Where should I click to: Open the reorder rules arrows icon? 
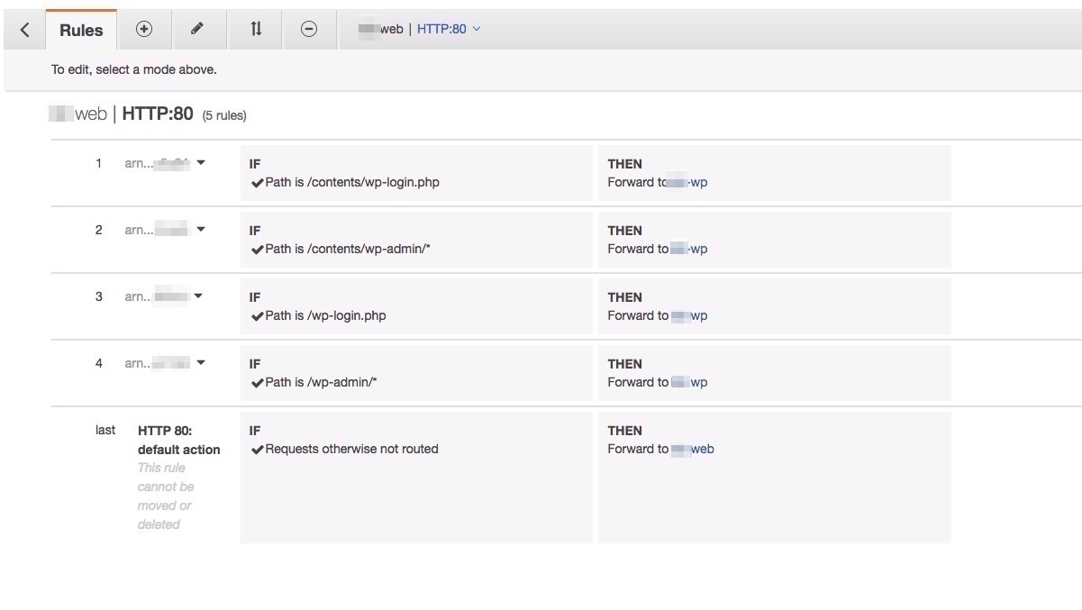coord(256,29)
